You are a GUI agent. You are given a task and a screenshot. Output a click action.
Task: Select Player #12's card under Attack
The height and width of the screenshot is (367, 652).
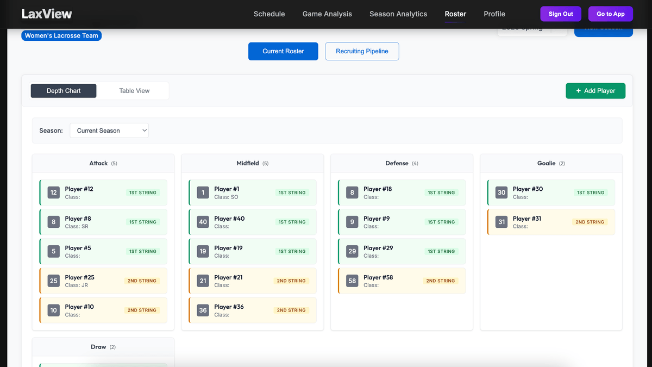[103, 192]
